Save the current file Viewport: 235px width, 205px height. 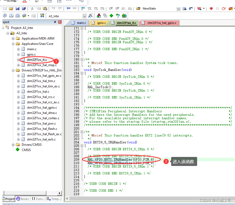[17, 8]
